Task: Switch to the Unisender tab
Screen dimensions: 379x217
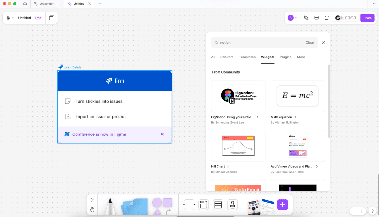Action: click(48, 4)
